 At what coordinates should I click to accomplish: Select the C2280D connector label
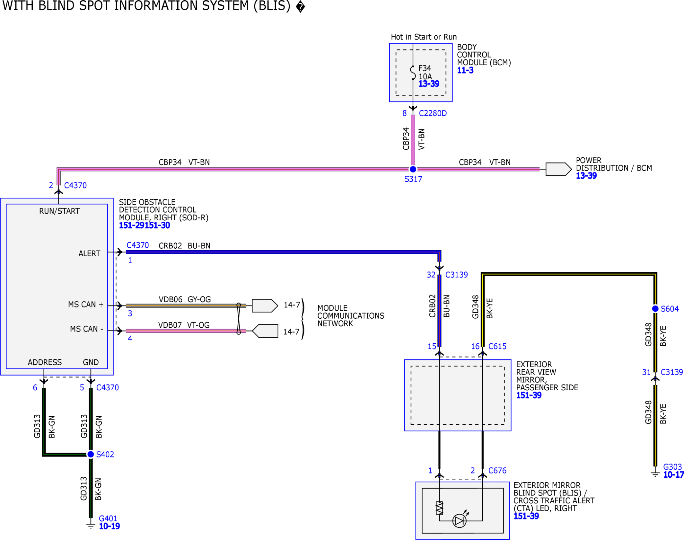(433, 113)
